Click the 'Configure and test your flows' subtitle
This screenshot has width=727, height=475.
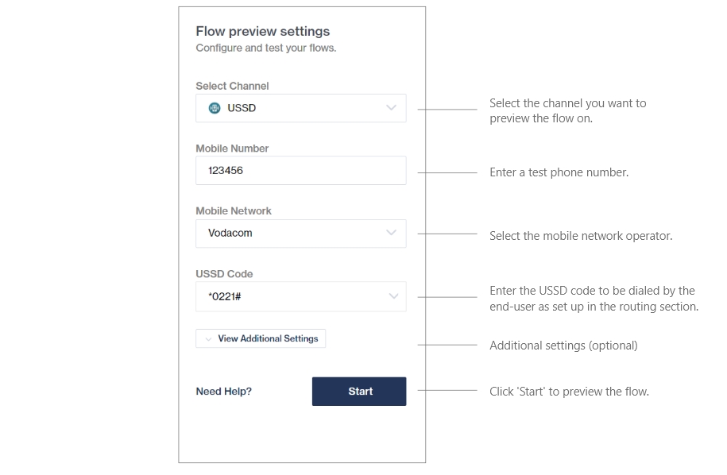265,48
